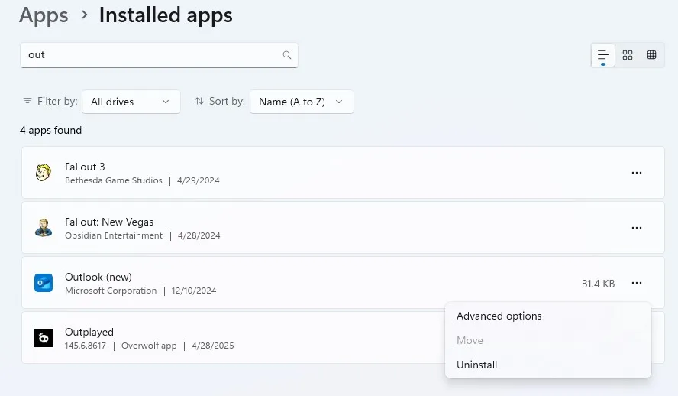Go back to Apps breadcrumb
678x396 pixels.
pos(44,15)
